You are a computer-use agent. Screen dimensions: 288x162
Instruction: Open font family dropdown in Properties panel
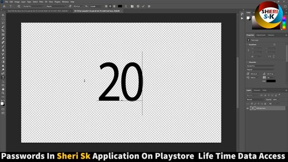261,66
